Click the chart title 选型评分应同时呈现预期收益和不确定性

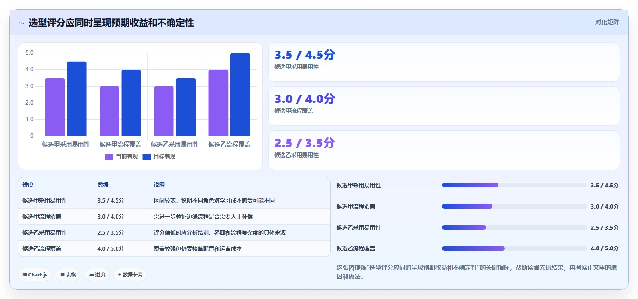[111, 23]
